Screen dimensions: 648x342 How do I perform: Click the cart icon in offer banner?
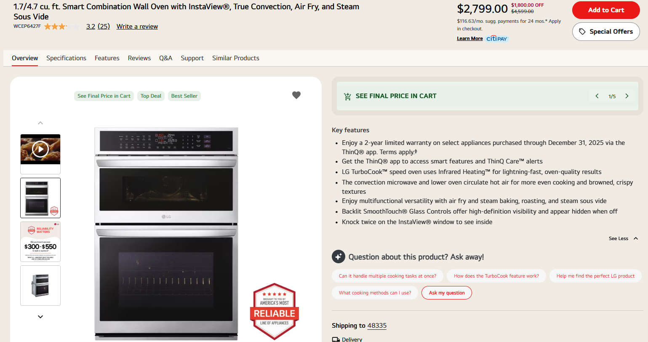click(x=347, y=96)
